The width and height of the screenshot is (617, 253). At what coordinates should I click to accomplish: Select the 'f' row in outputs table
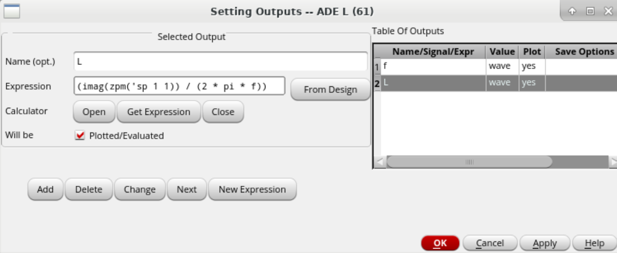[x=432, y=67]
